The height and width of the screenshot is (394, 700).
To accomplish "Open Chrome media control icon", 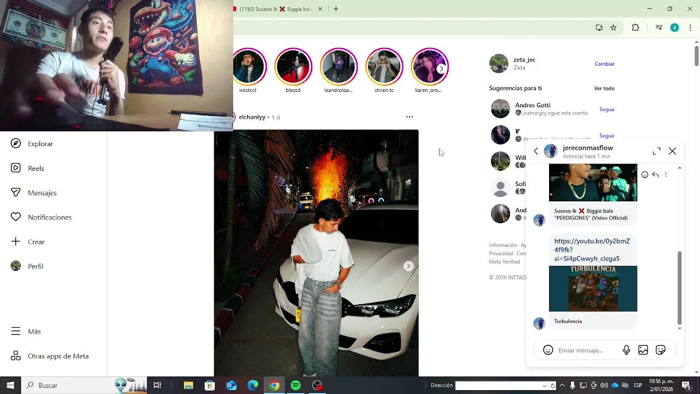I will coord(659,27).
